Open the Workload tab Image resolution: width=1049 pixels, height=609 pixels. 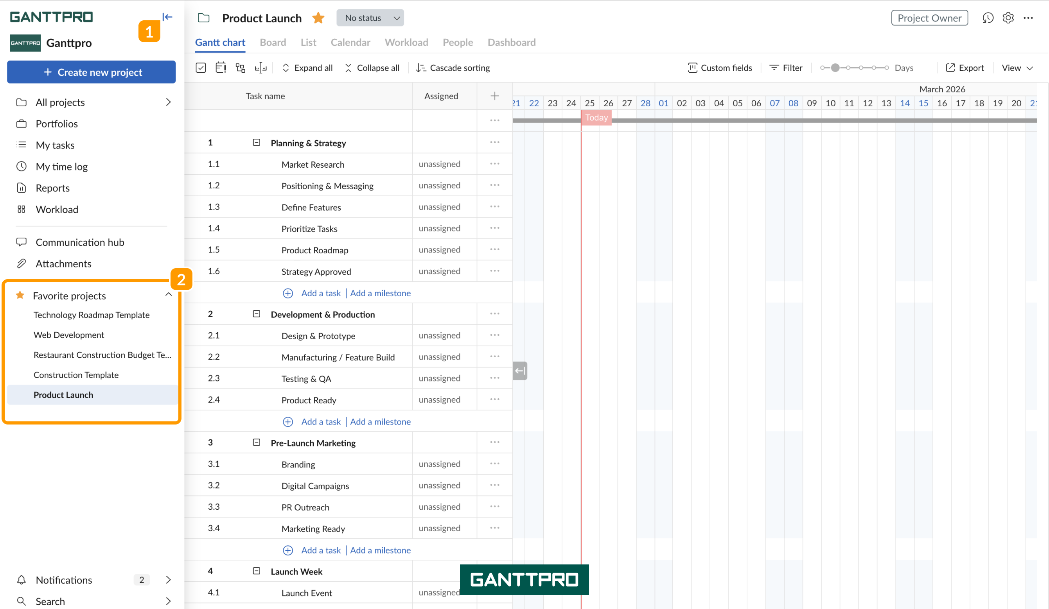click(x=406, y=43)
